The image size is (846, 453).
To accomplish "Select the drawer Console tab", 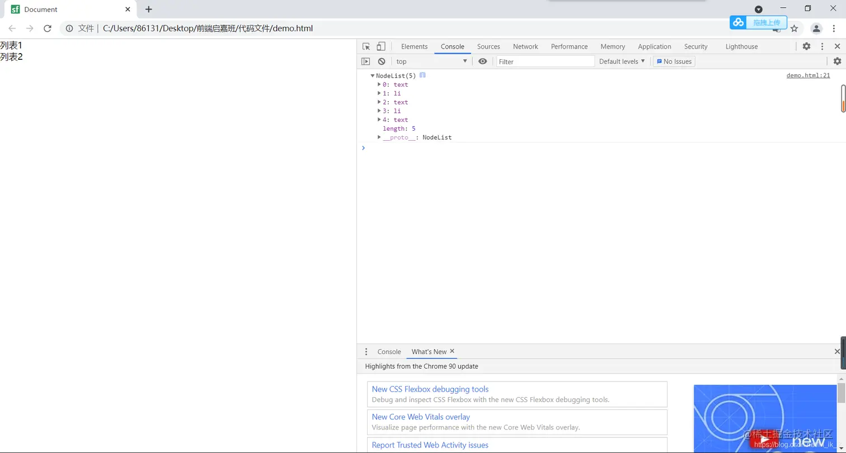I will (389, 351).
